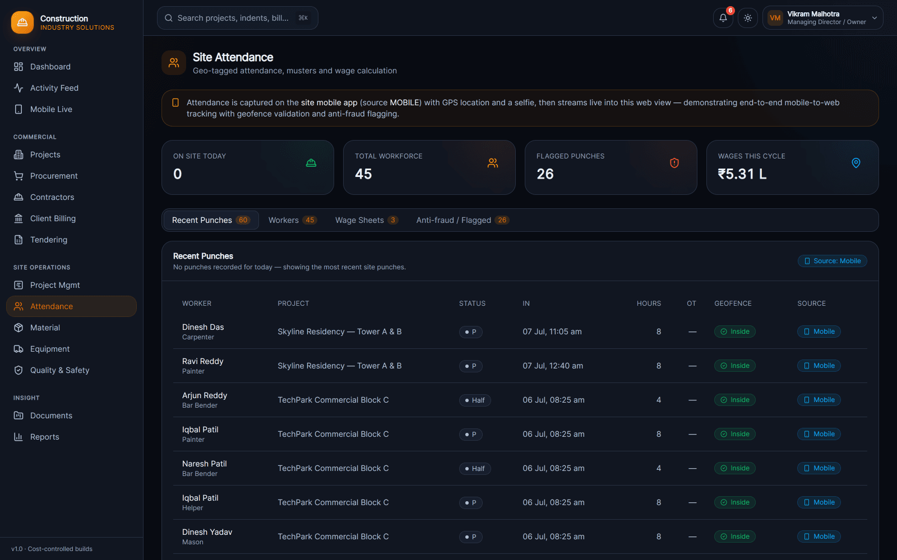This screenshot has width=897, height=560.
Task: Click the HOURS column header
Action: [x=649, y=304]
